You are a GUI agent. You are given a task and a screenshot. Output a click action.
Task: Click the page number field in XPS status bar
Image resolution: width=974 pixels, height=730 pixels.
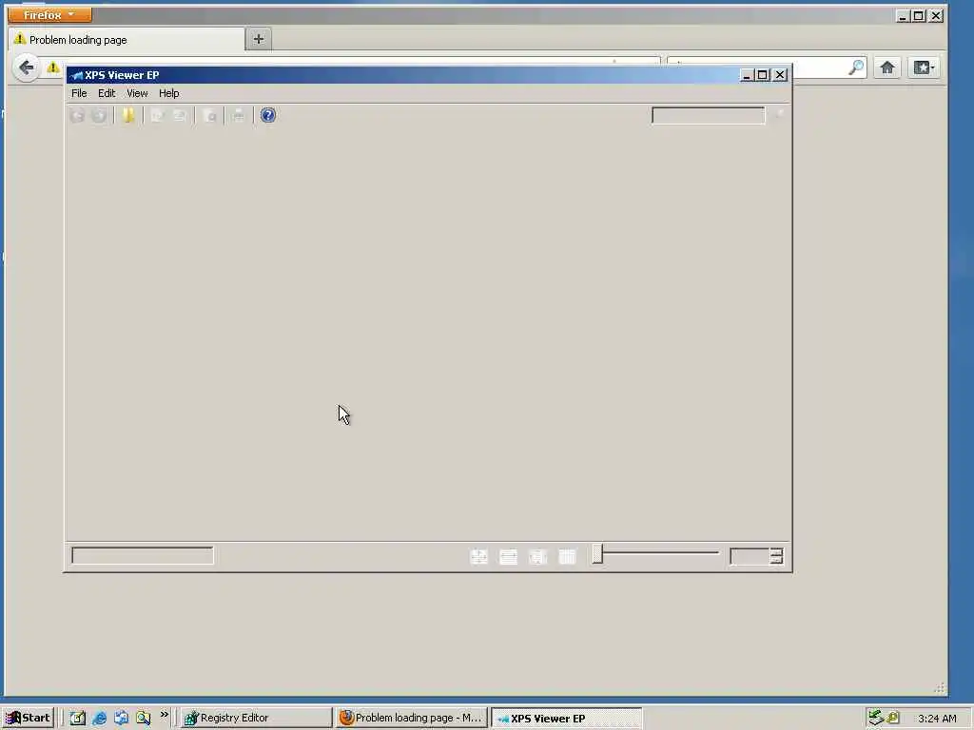point(143,555)
